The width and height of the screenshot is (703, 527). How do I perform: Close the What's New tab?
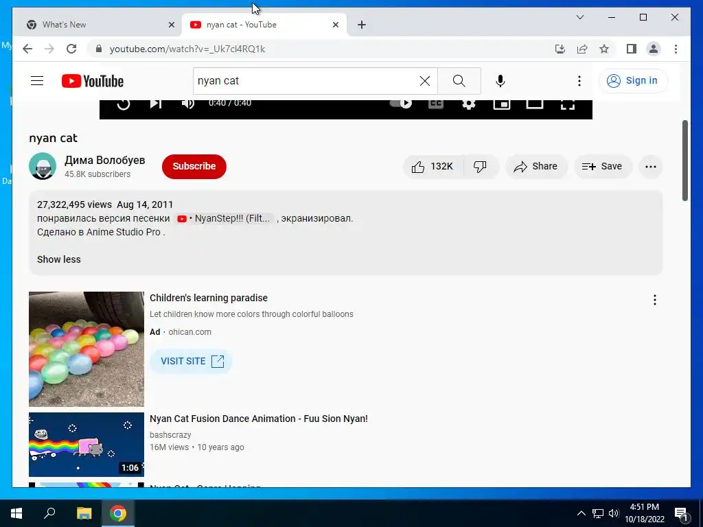tap(171, 25)
